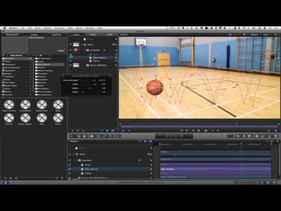Click the Show HUD toolbar button
281x211 pixels.
(x=230, y=136)
